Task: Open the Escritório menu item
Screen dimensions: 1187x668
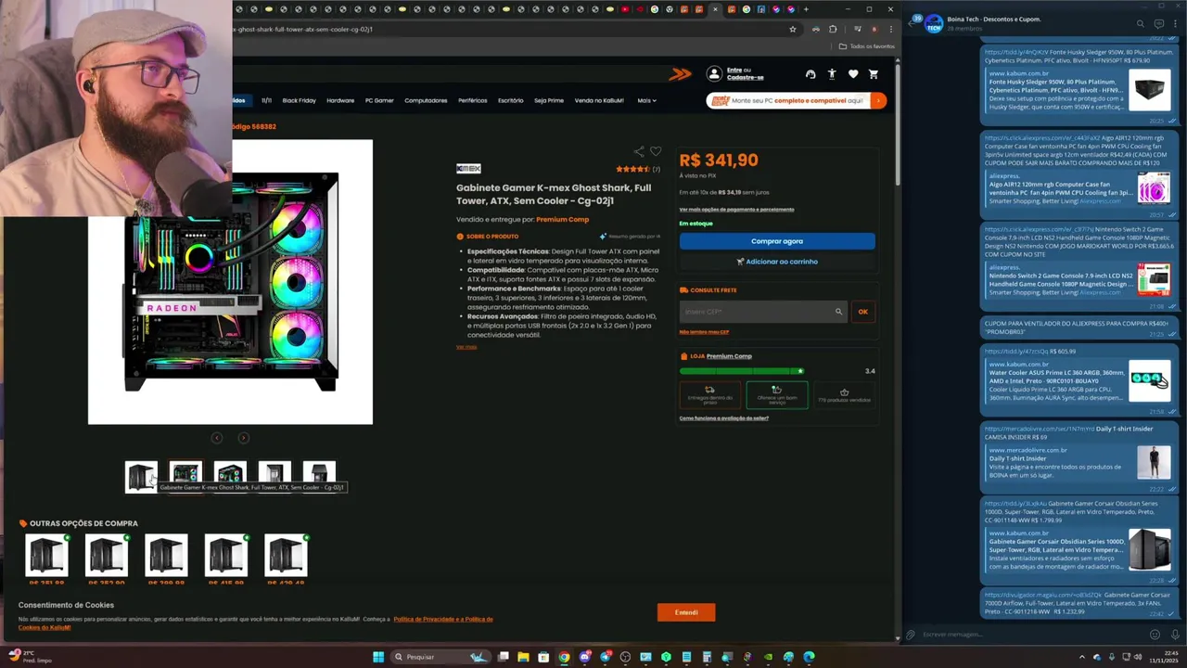Action: (510, 100)
